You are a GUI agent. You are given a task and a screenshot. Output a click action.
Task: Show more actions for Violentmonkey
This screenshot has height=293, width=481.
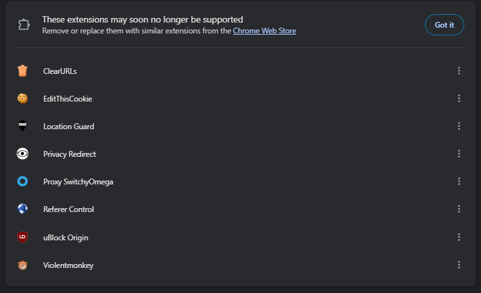(459, 265)
